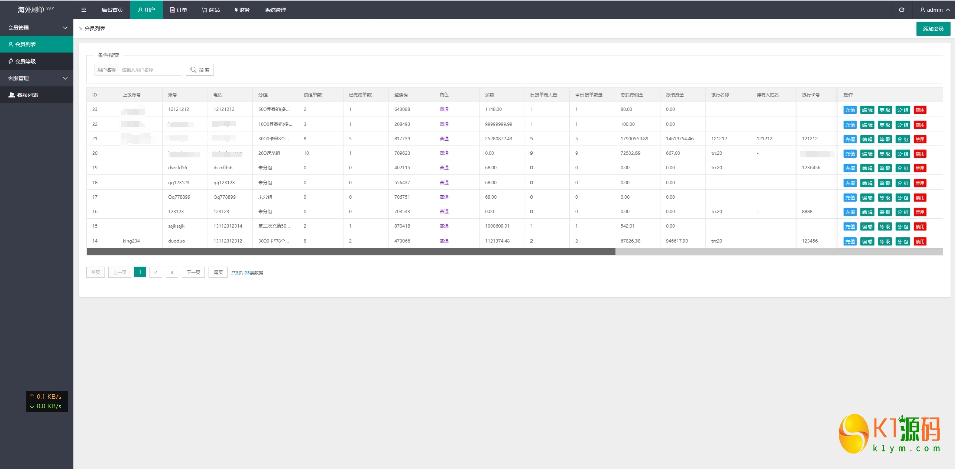Open the 系统管理 menu

point(275,10)
